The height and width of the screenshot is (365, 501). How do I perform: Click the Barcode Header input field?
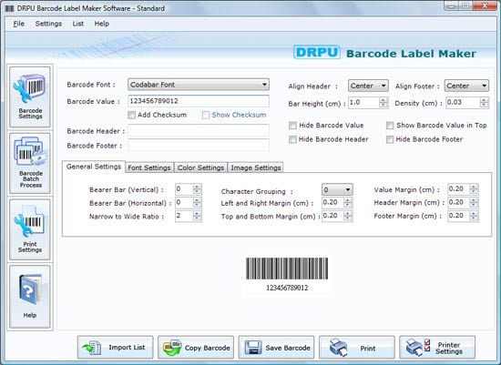click(199, 130)
